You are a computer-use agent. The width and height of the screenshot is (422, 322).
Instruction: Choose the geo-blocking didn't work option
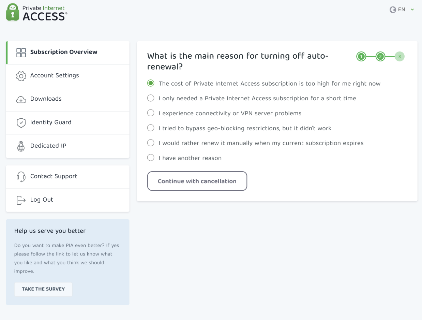click(x=151, y=128)
